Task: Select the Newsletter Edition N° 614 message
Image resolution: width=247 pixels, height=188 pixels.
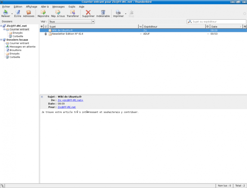Action: click(x=67, y=34)
